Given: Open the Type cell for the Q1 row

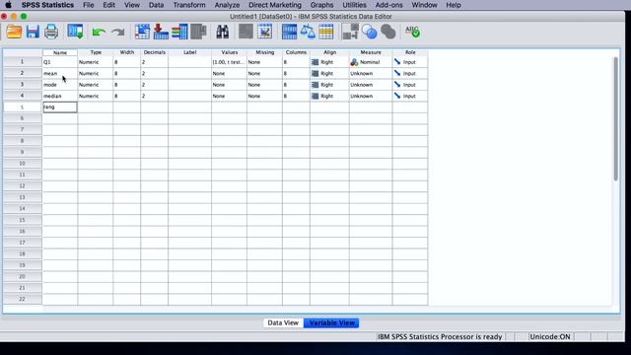Looking at the screenshot, I should [x=96, y=62].
